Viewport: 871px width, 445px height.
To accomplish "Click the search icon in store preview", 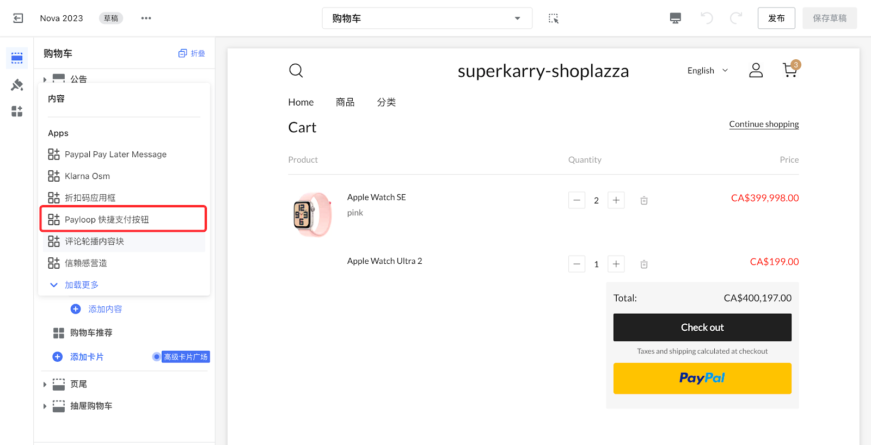I will tap(296, 71).
